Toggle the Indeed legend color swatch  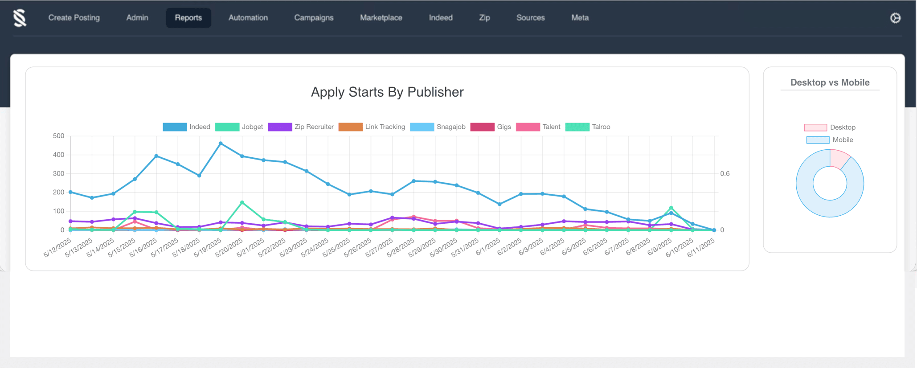tap(175, 127)
